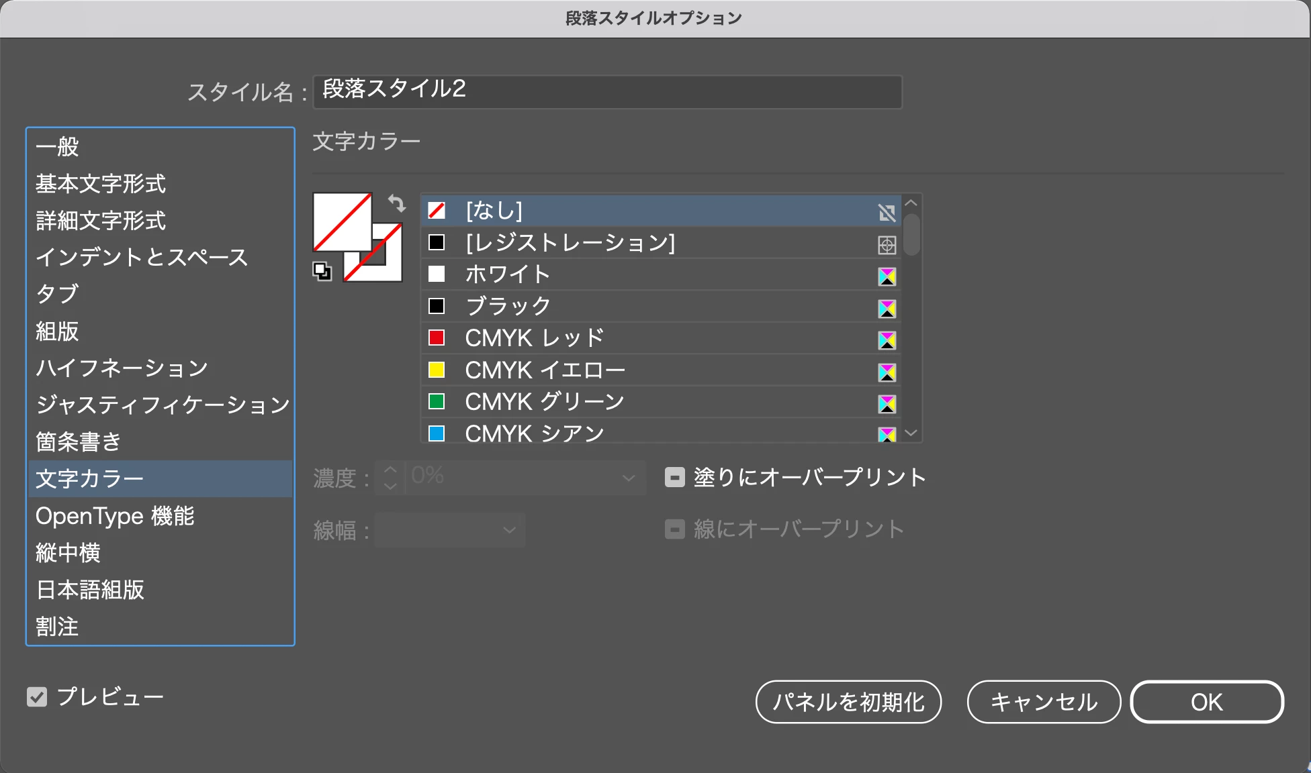This screenshot has height=773, width=1311.
Task: Click the キャンセル button
Action: [1043, 702]
